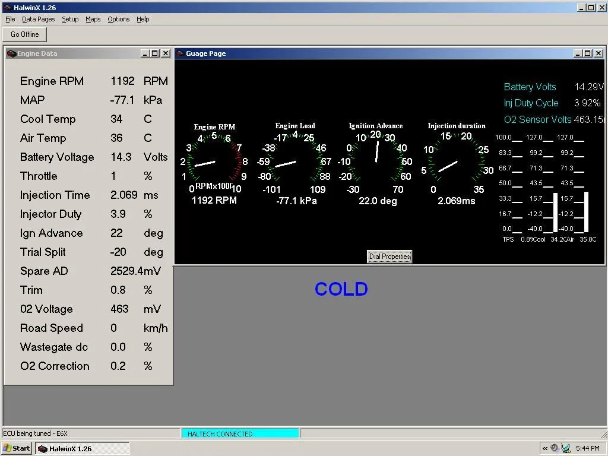Open the Options menu
608x456 pixels.
118,19
